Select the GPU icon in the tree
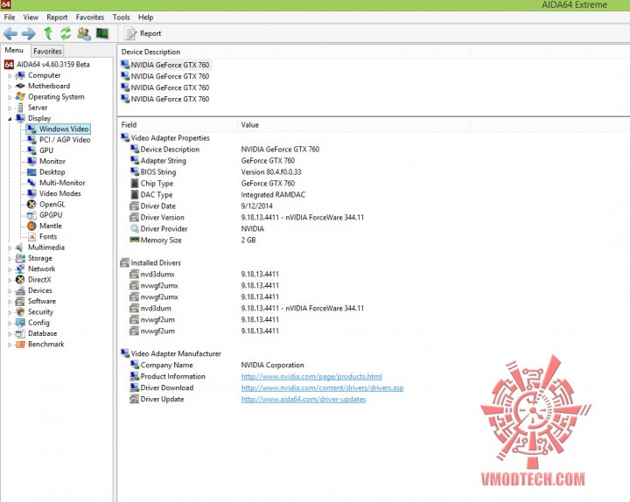Image resolution: width=630 pixels, height=502 pixels. (31, 150)
